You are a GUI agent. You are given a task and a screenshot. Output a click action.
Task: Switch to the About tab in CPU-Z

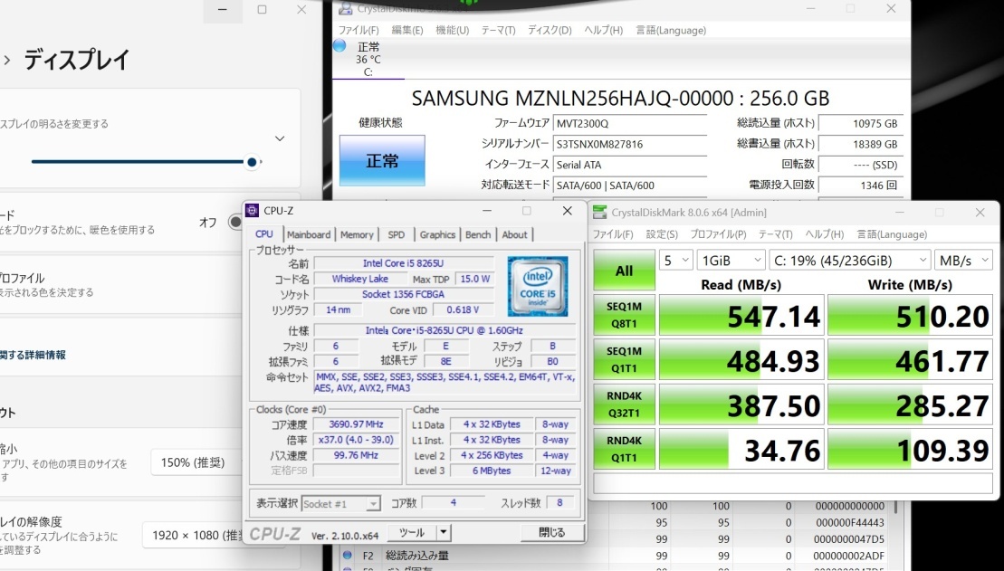pyautogui.click(x=514, y=234)
